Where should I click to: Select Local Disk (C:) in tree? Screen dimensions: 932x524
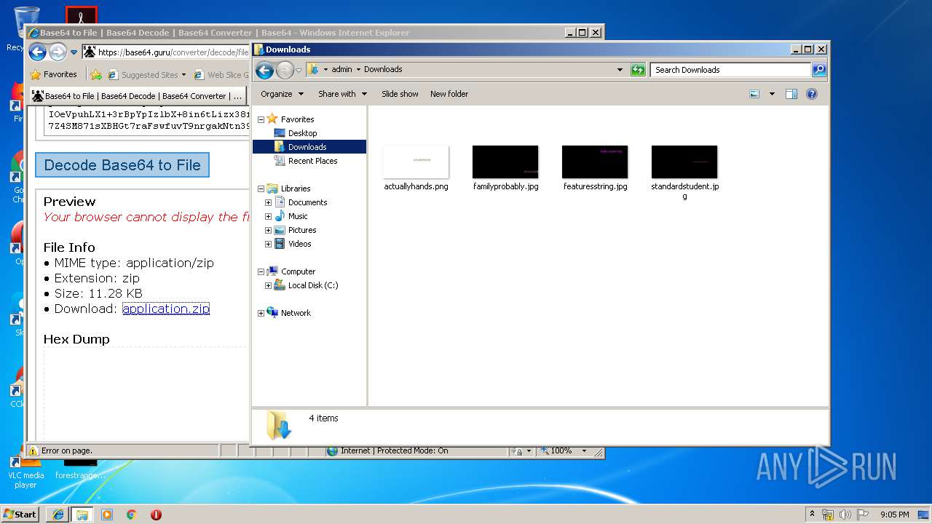pos(313,285)
